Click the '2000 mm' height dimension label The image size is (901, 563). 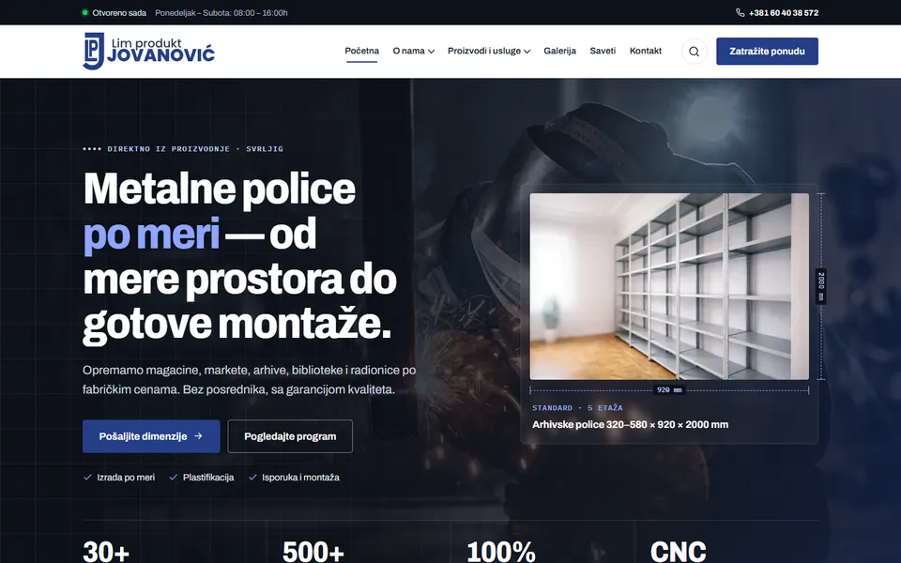[x=820, y=286]
